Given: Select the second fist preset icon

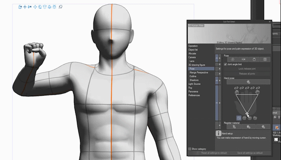Looking at the screenshot, I should coord(244,118).
